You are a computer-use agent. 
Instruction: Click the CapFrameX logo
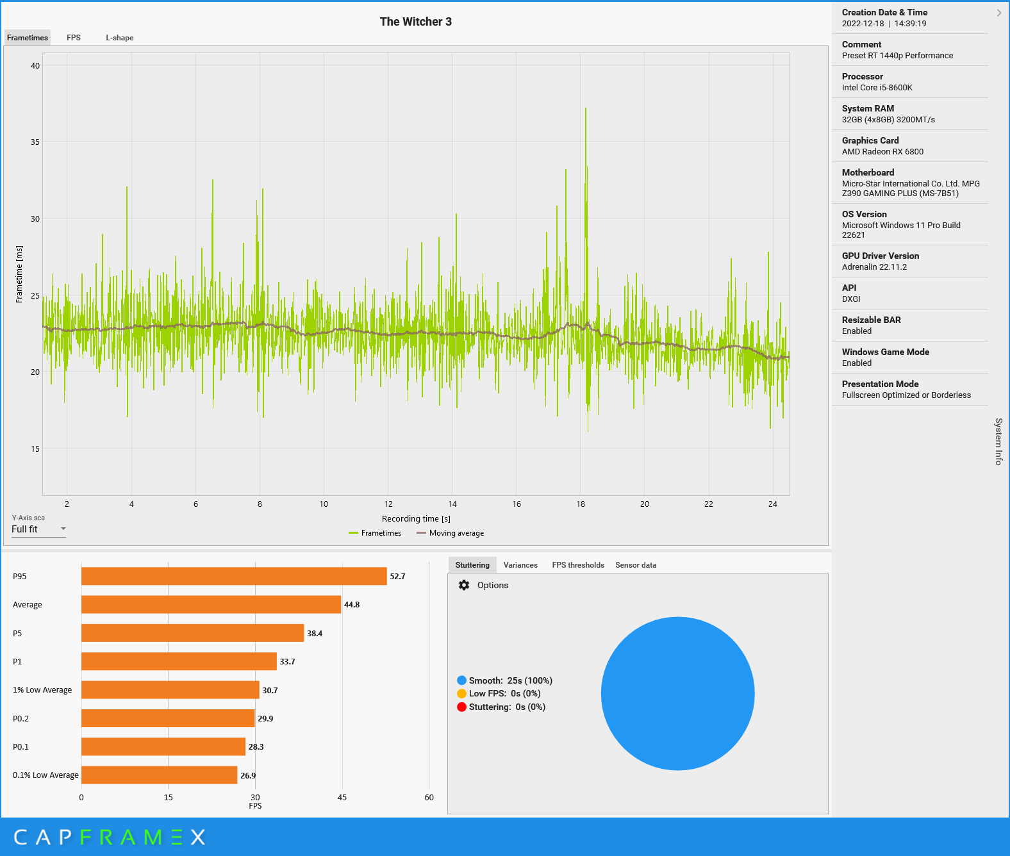(x=110, y=837)
